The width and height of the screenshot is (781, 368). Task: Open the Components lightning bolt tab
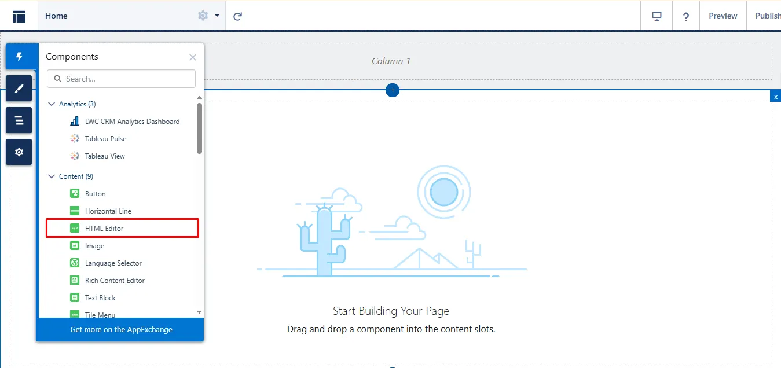19,57
